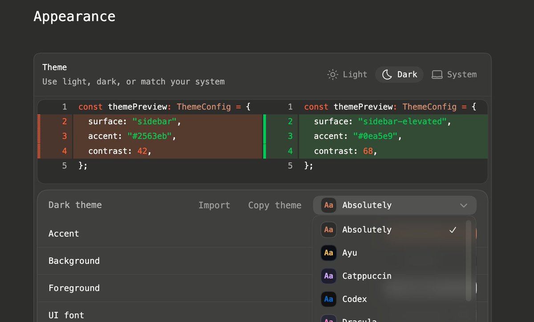Click the sun icon for Light theme
The width and height of the screenshot is (534, 322).
(x=332, y=75)
